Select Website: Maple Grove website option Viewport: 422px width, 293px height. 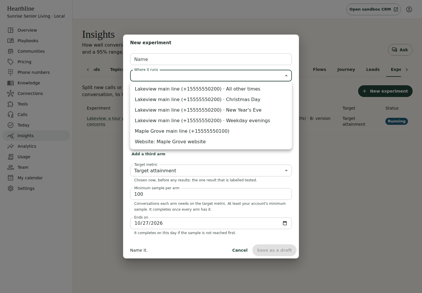click(211, 142)
